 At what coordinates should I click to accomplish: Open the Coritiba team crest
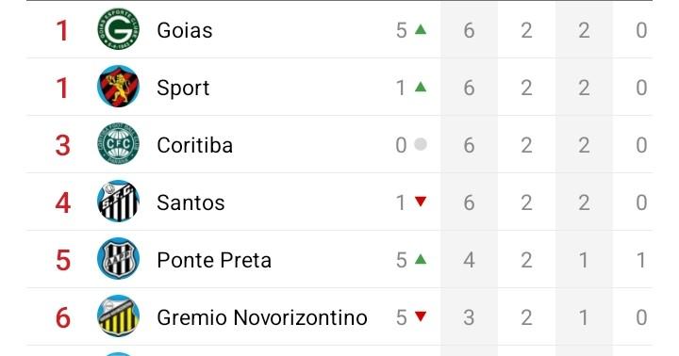[118, 144]
